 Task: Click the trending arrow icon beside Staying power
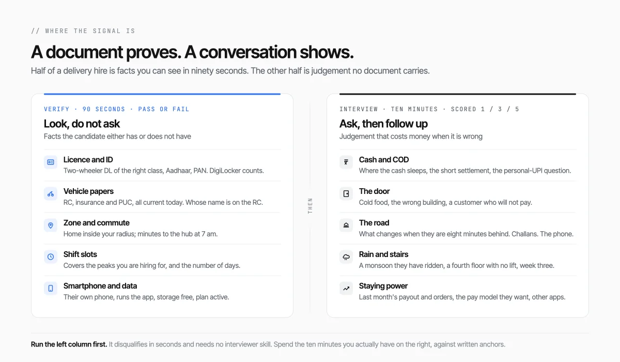click(346, 288)
